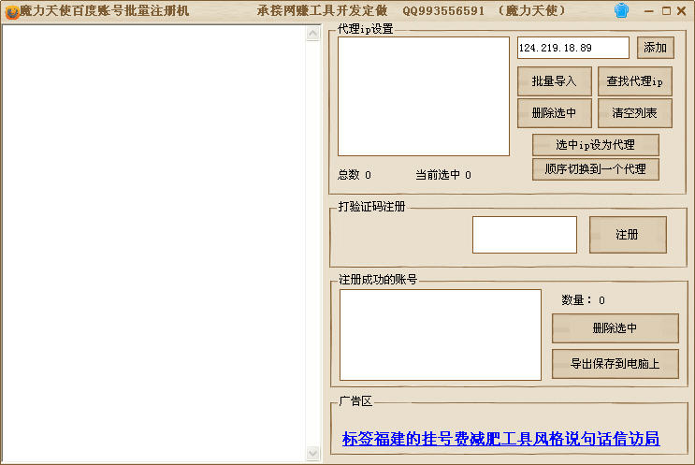Click inside the registered accounts list box
This screenshot has height=465, width=695.
click(x=441, y=335)
